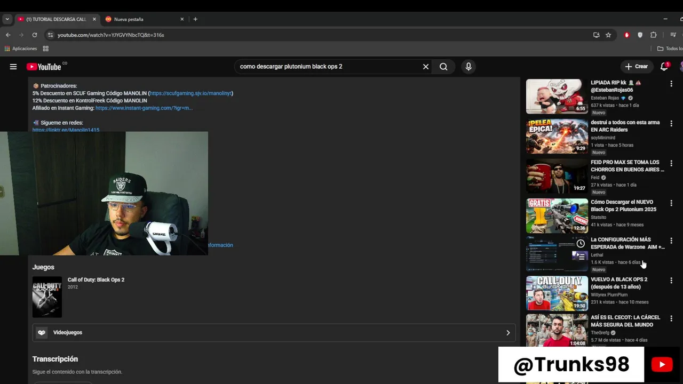
Task: Close the Nueva pestaña tab
Action: click(182, 19)
